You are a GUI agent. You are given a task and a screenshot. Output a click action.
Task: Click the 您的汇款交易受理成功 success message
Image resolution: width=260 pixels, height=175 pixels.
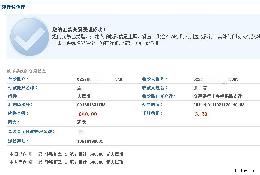point(79,30)
